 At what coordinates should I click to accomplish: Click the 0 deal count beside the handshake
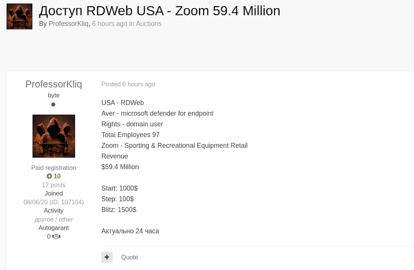click(48, 236)
